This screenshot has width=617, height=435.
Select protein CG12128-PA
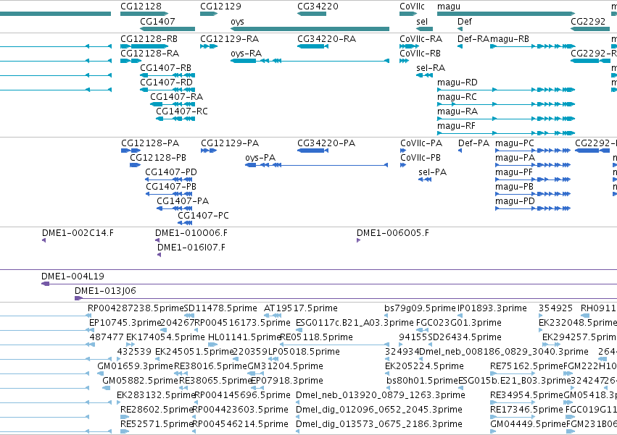pyautogui.click(x=131, y=151)
